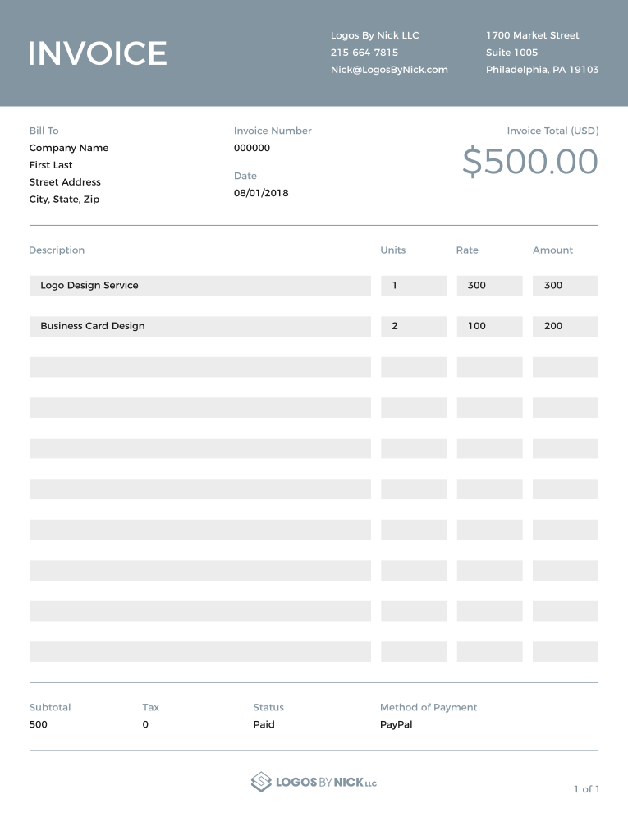Click the Method of Payment label
The image size is (628, 813).
click(x=429, y=707)
